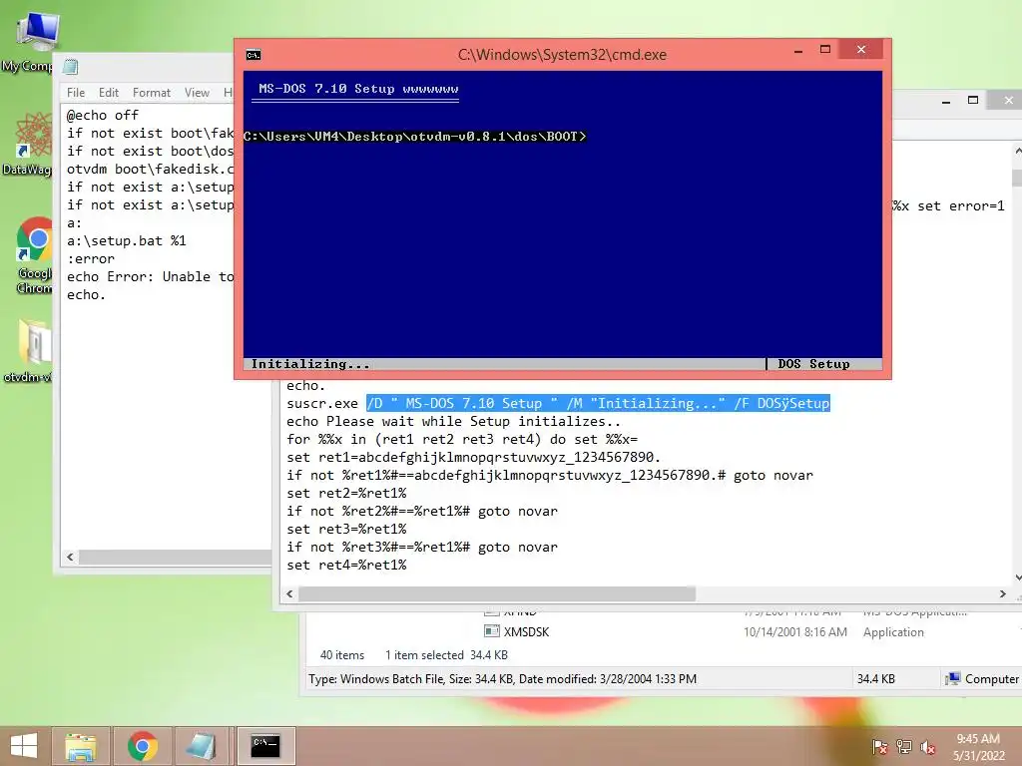Click the Notepad title bar icon
Image resolution: width=1022 pixels, height=766 pixels.
(71, 67)
